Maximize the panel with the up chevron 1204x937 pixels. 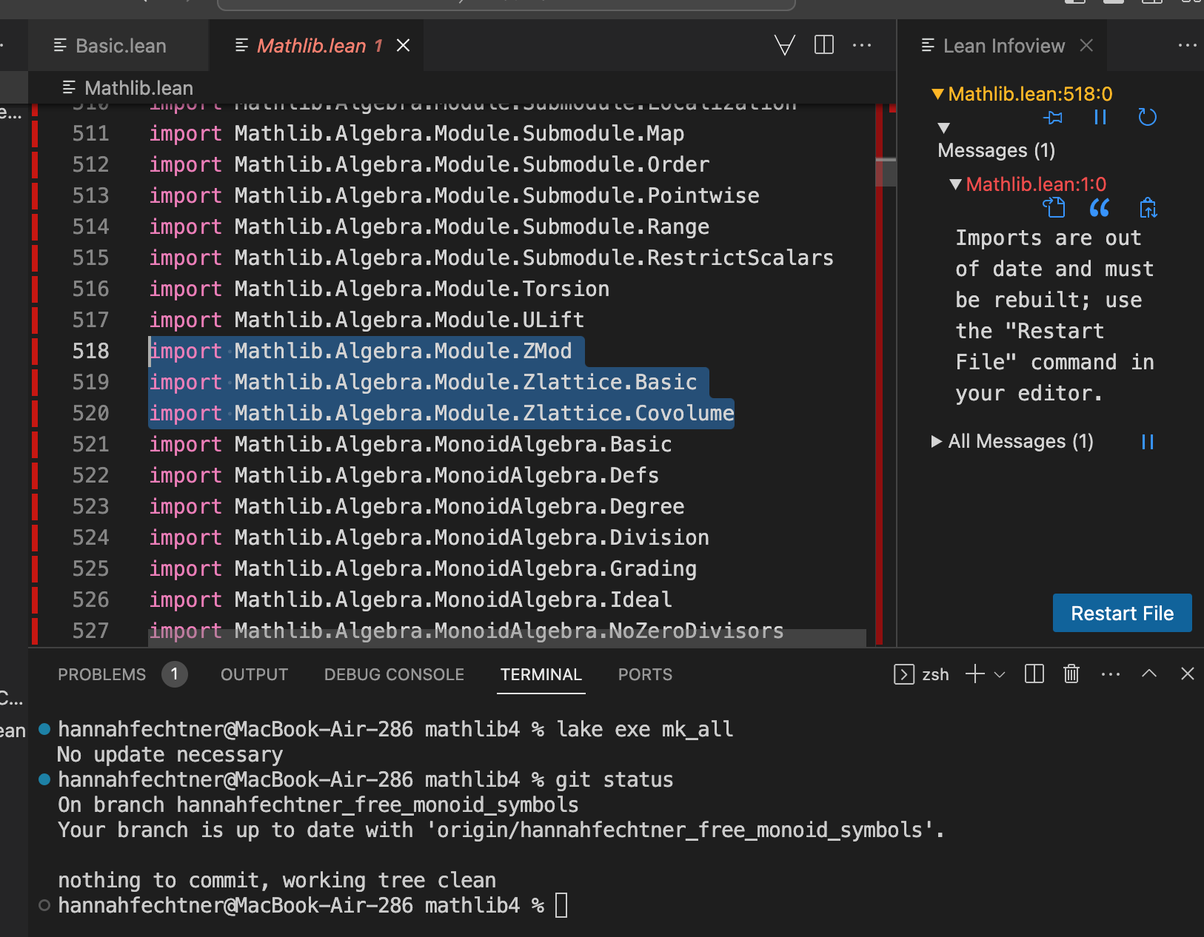(x=1148, y=674)
